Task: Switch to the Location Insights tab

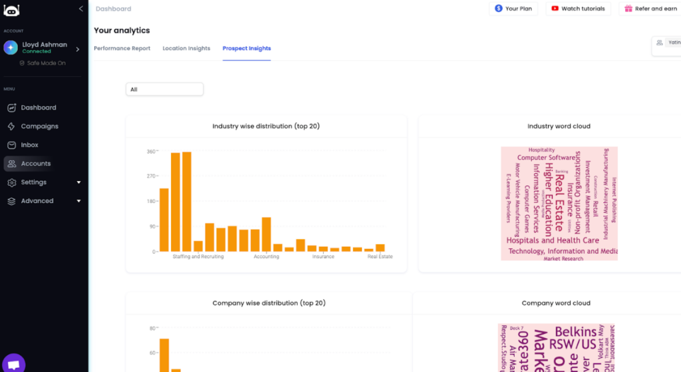Action: [186, 48]
